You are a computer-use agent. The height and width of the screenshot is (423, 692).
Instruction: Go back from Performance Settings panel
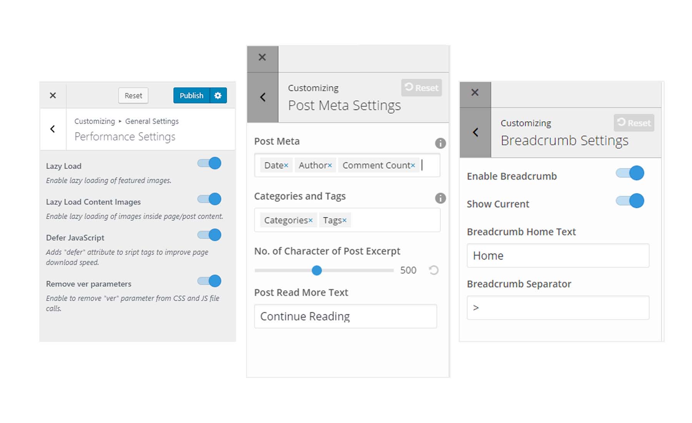coord(53,129)
